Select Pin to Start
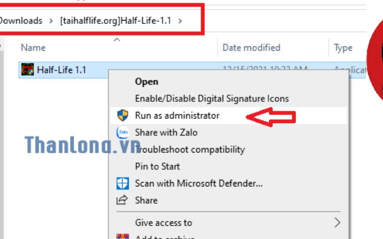The image size is (383, 239). 158,166
